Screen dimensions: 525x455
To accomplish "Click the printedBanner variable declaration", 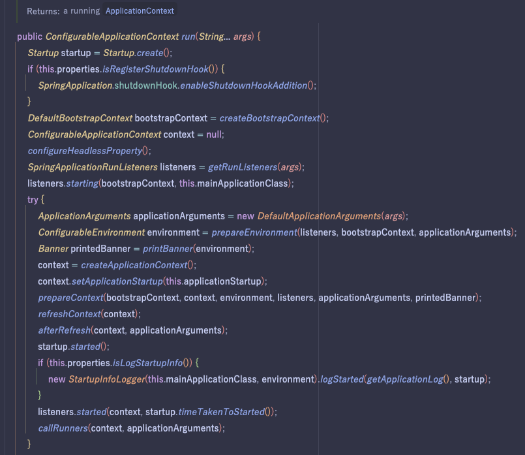I will click(100, 249).
